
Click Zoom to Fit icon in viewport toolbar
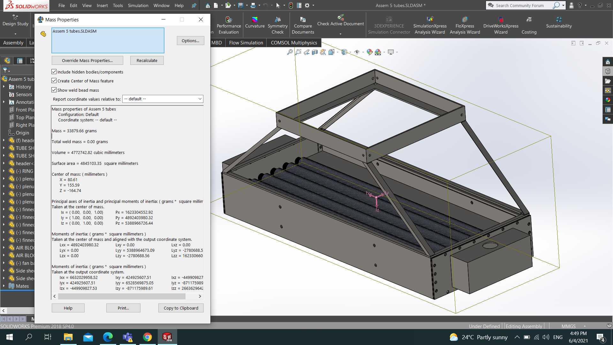coord(290,52)
